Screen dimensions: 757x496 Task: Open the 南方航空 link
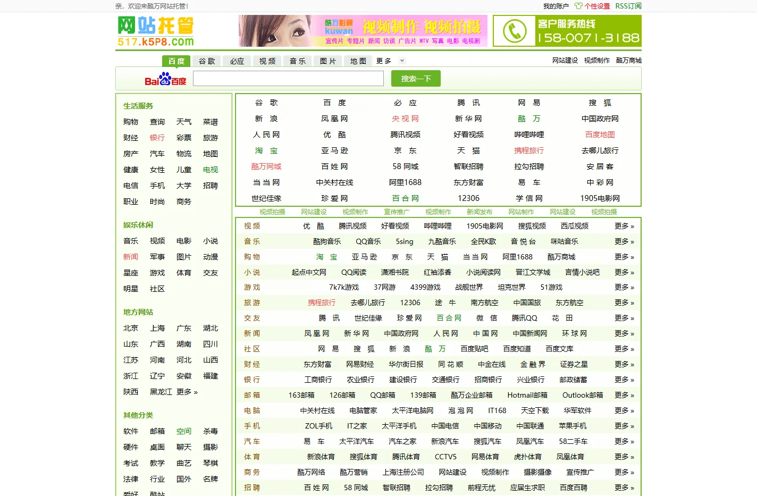click(484, 302)
